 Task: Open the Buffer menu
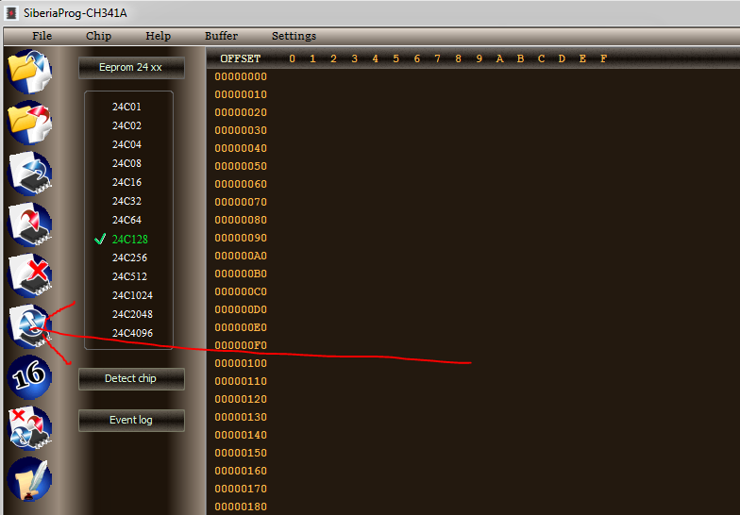[x=221, y=36]
